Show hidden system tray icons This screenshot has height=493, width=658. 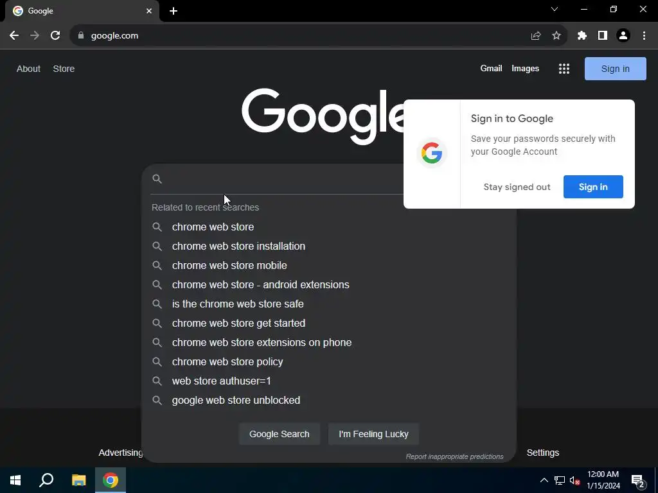(544, 480)
